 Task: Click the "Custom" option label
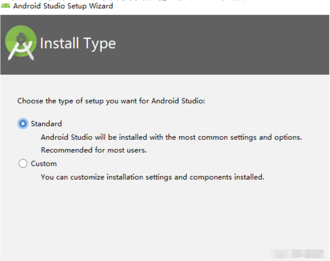pos(44,164)
